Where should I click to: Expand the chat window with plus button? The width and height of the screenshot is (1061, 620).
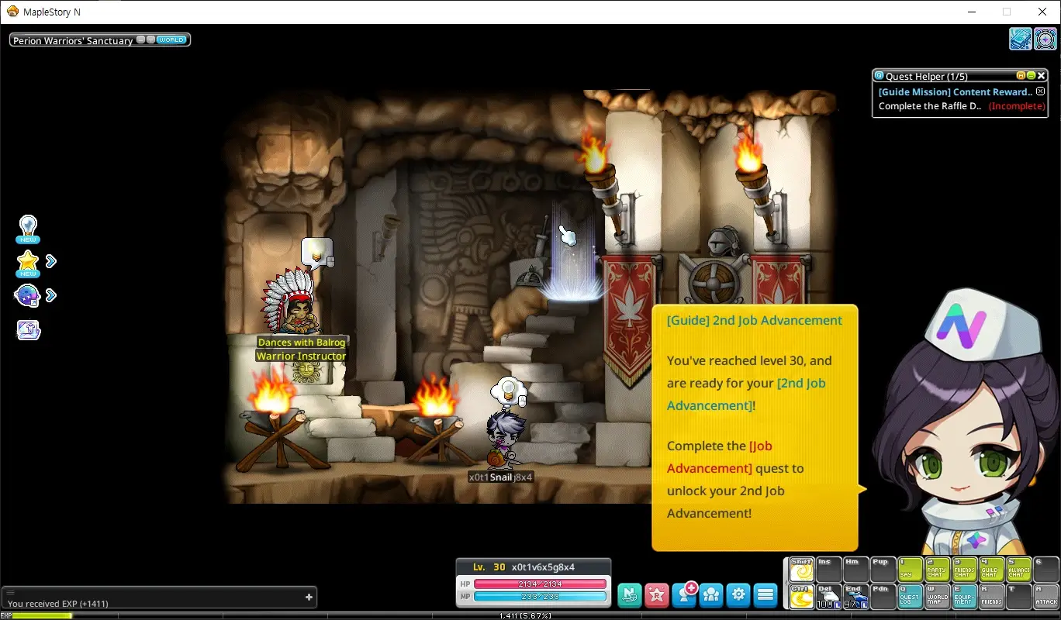coord(309,597)
